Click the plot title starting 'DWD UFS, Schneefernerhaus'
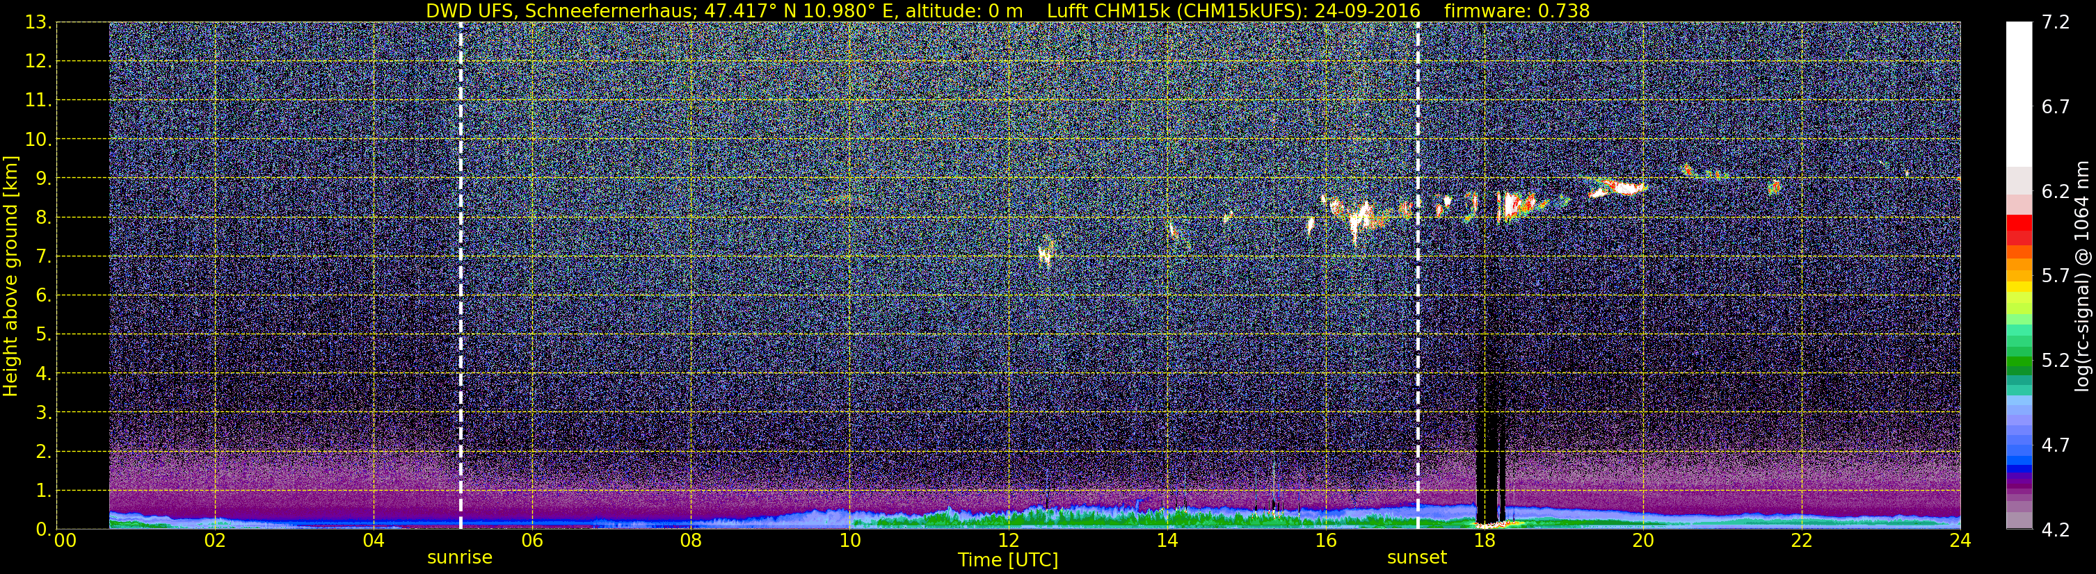The width and height of the screenshot is (2096, 574). [x=1007, y=10]
